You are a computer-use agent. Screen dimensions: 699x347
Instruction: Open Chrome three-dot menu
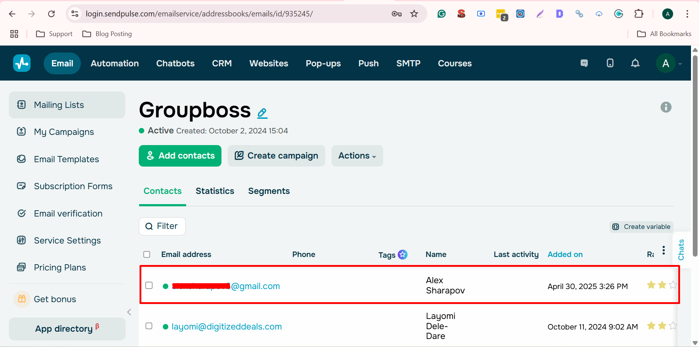coord(687,14)
